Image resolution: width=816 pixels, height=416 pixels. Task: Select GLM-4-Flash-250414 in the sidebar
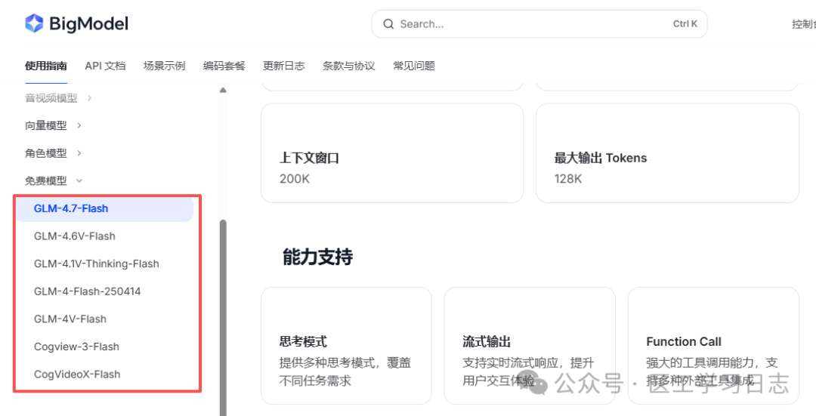coord(87,291)
